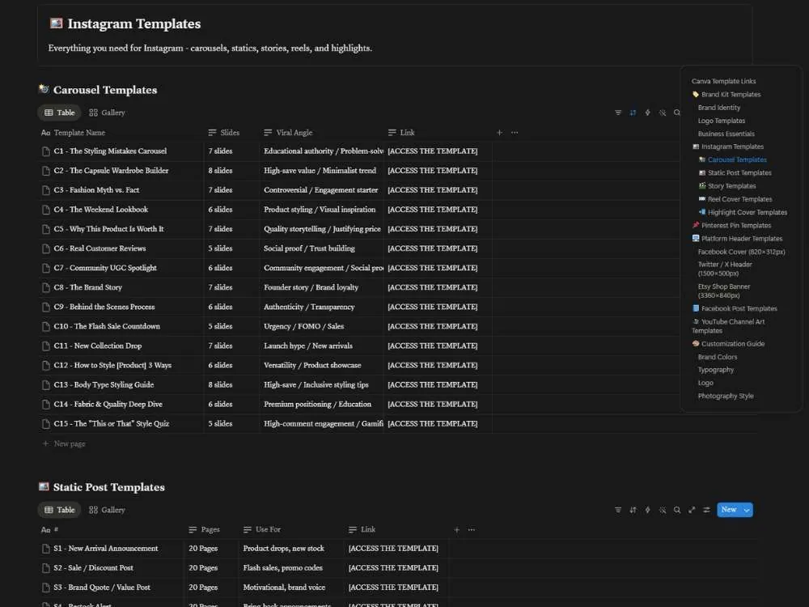
Task: Jump to Etsy Shop Banner in contents
Action: click(723, 291)
